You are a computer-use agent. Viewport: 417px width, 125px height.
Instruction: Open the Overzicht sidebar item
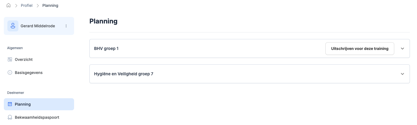(x=24, y=59)
